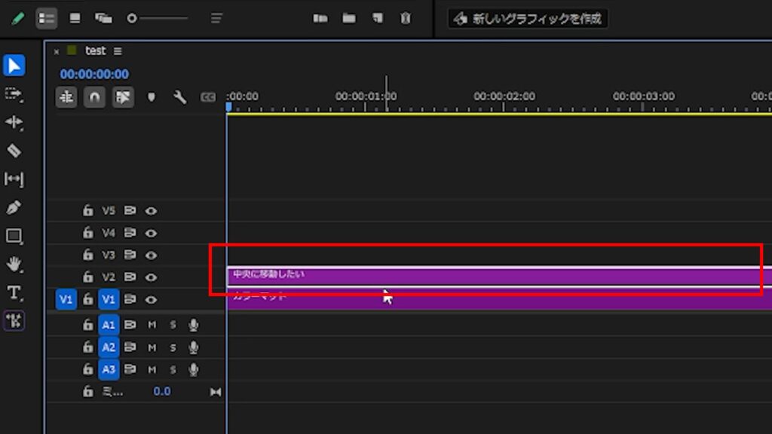Image resolution: width=772 pixels, height=434 pixels.
Task: Click ruler at 00:00:03:00
Action: [643, 96]
